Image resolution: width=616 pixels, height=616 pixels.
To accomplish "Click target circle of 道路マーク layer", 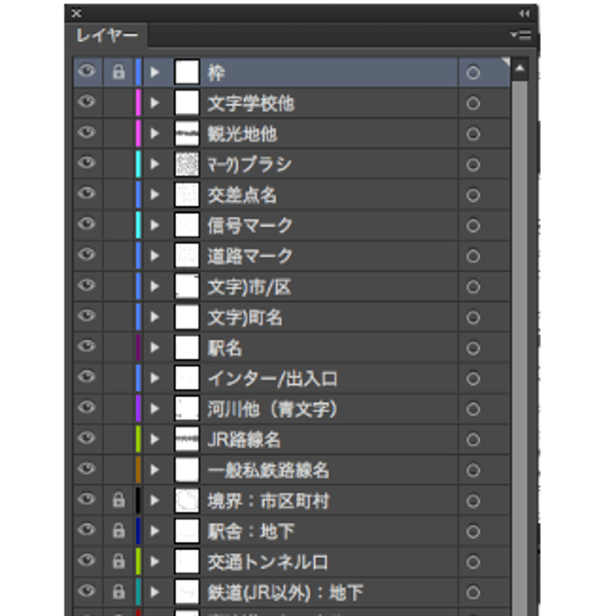I will click(473, 256).
